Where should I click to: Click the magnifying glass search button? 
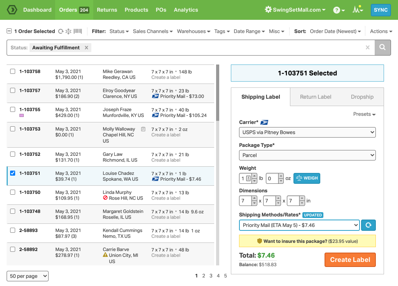tap(382, 47)
